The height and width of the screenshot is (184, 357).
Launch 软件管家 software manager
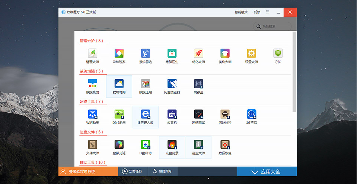click(119, 56)
